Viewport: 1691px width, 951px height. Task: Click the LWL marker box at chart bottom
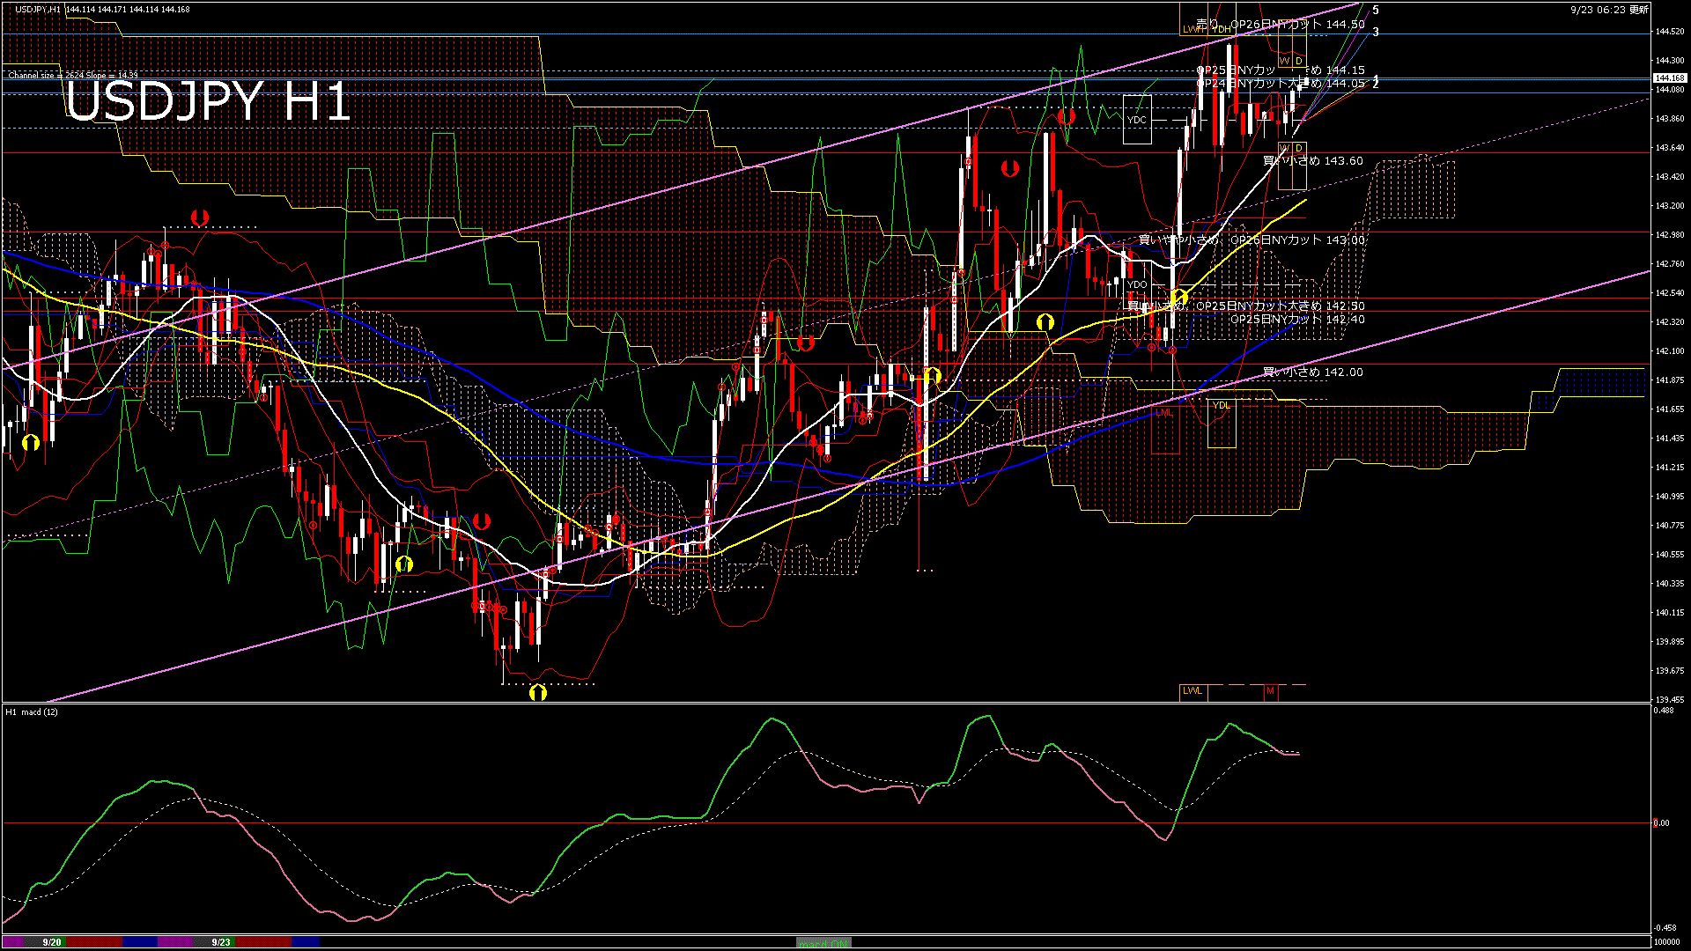click(1193, 691)
